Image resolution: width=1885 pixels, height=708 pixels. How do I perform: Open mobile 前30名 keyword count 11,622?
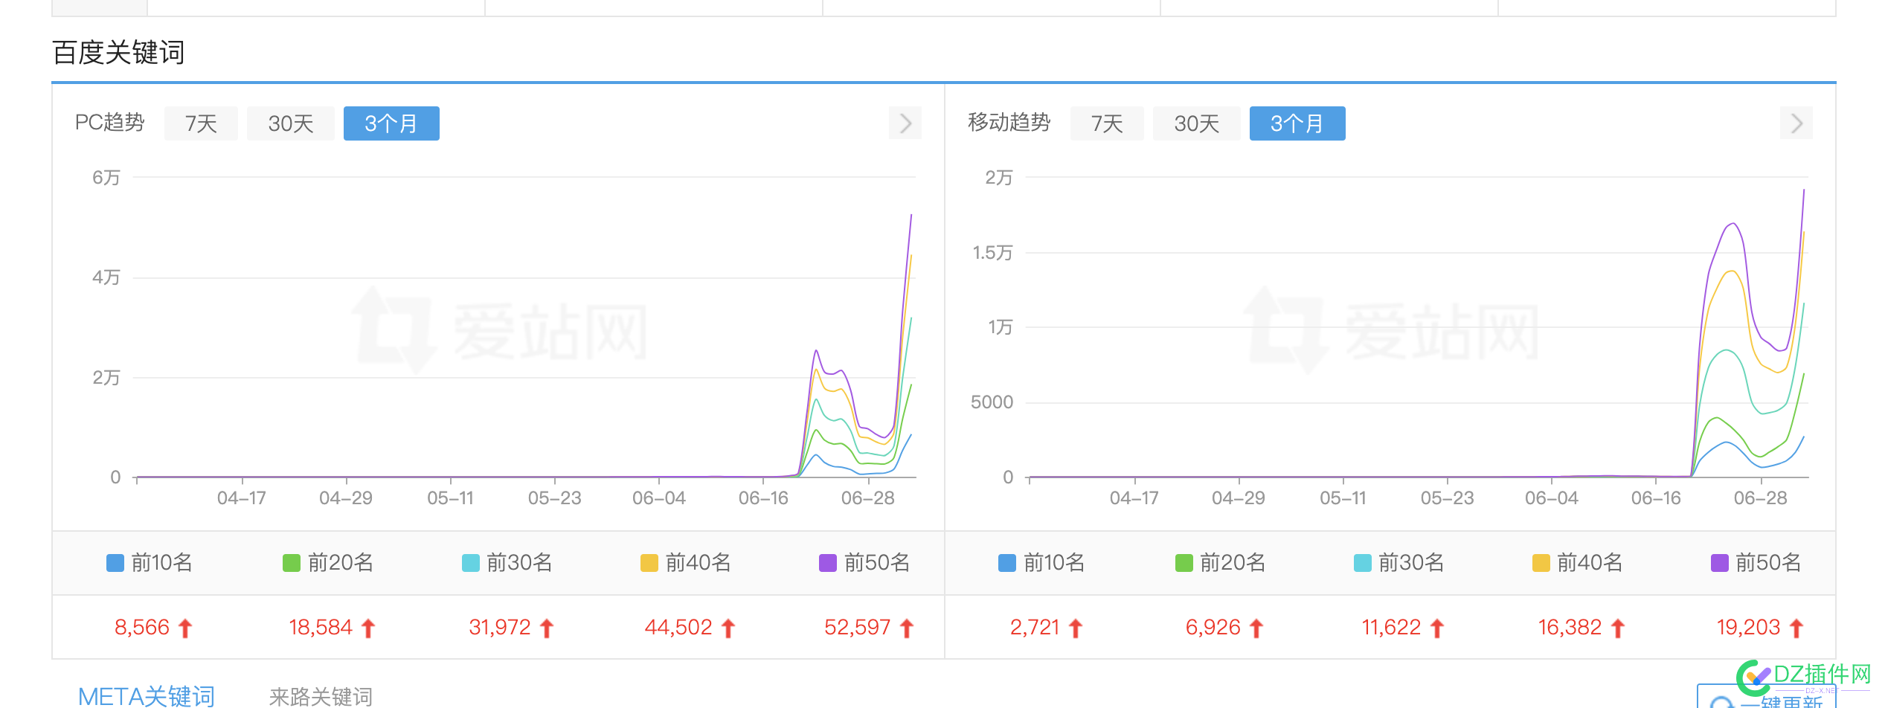1392,628
